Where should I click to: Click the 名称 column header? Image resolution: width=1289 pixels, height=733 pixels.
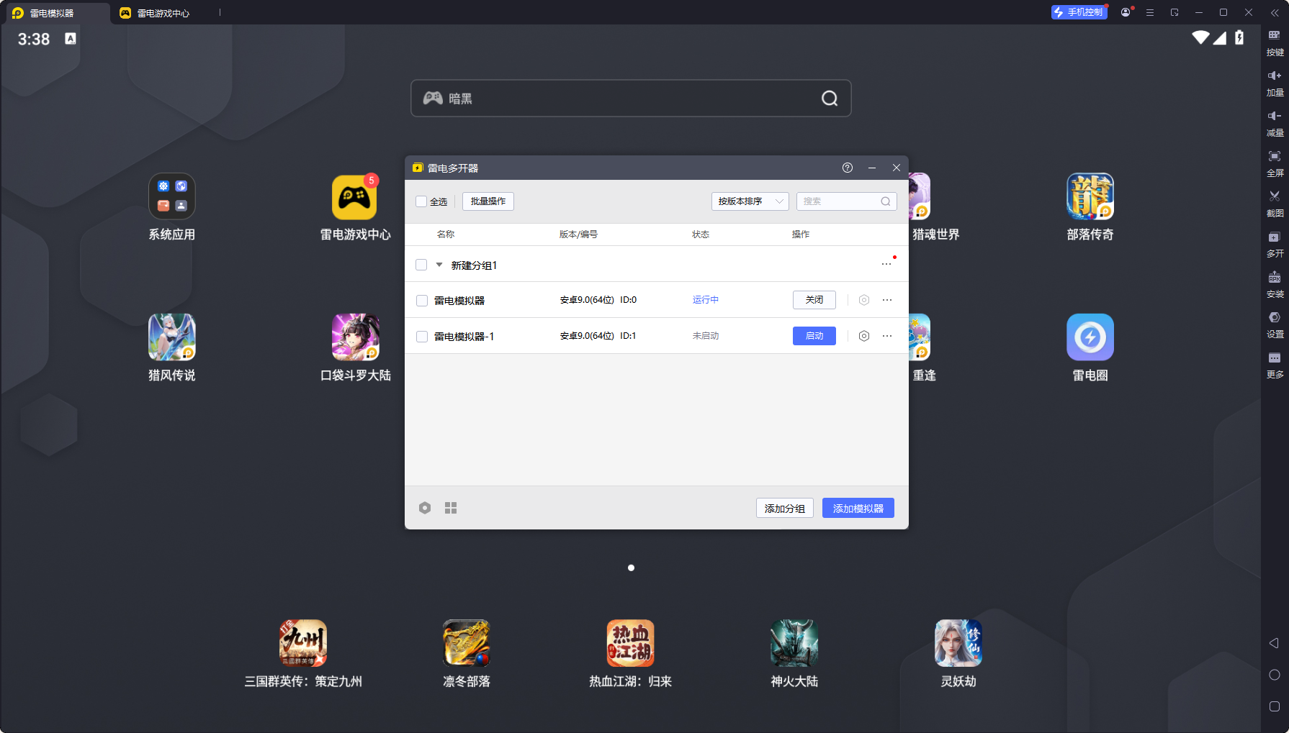[x=446, y=235]
